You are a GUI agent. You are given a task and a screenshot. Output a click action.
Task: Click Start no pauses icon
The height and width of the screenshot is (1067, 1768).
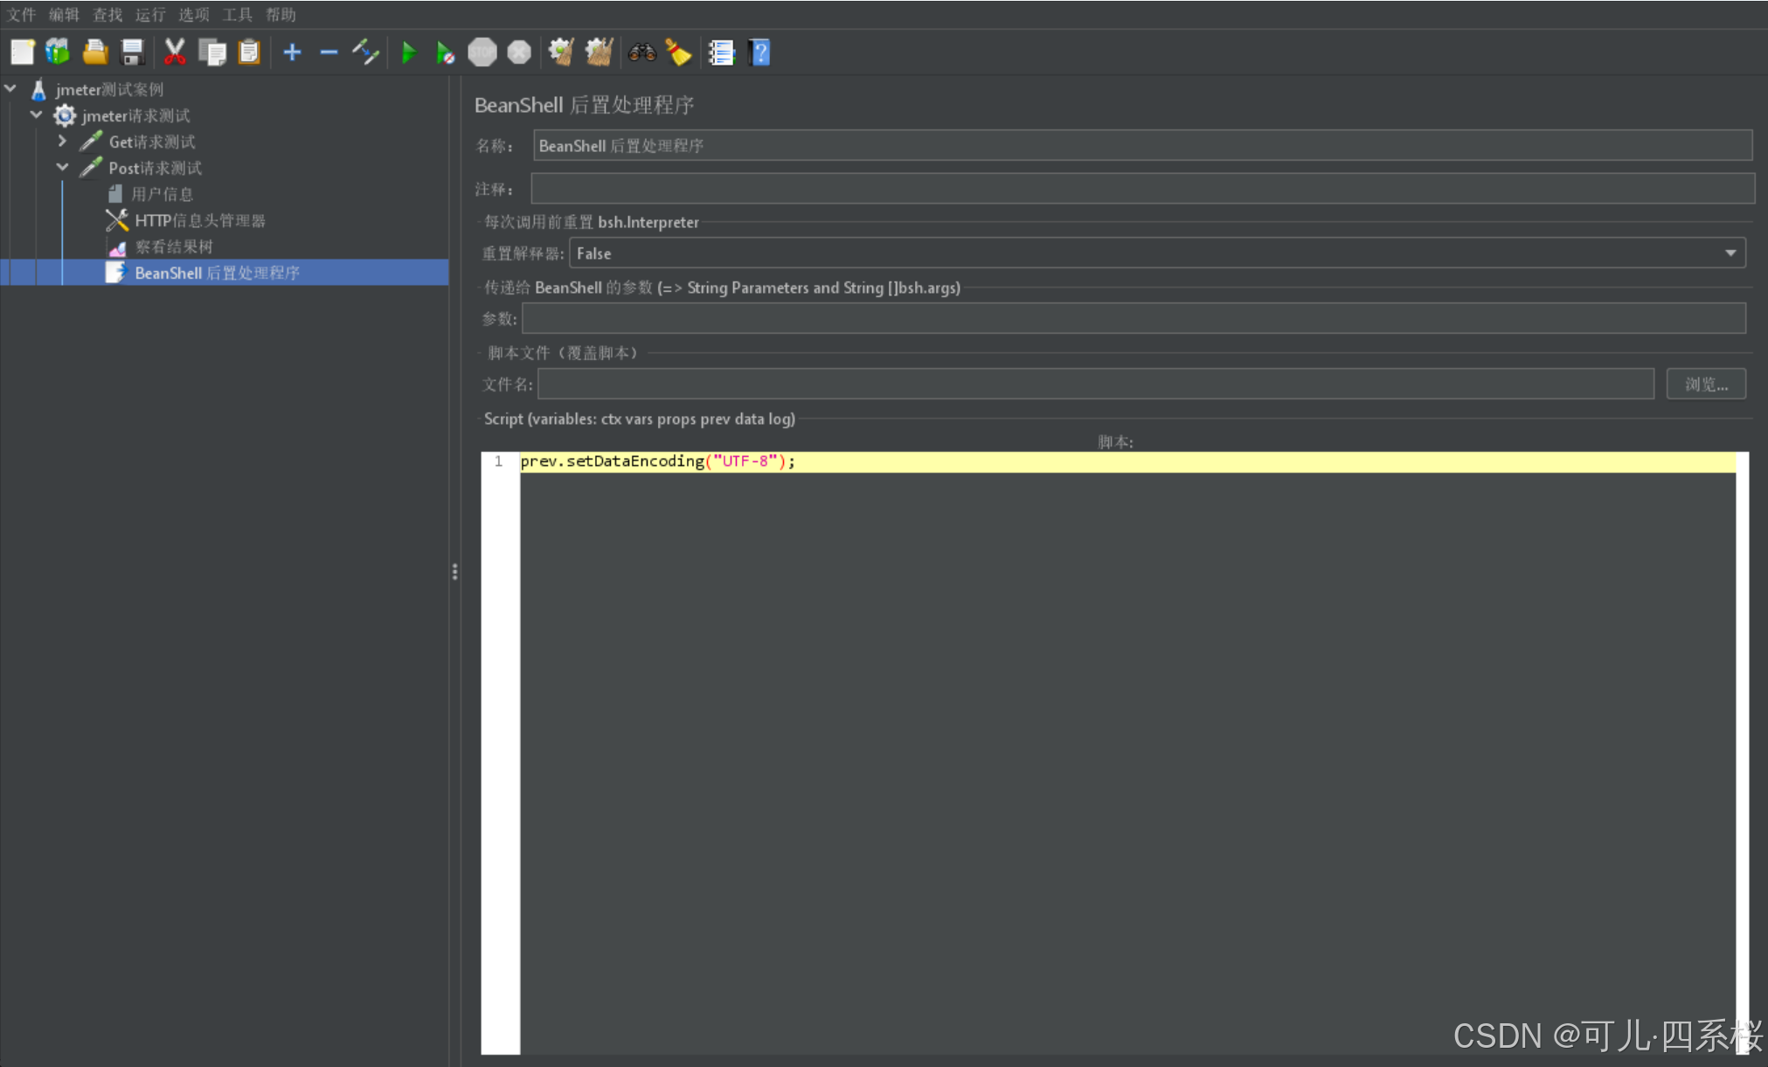pos(445,53)
